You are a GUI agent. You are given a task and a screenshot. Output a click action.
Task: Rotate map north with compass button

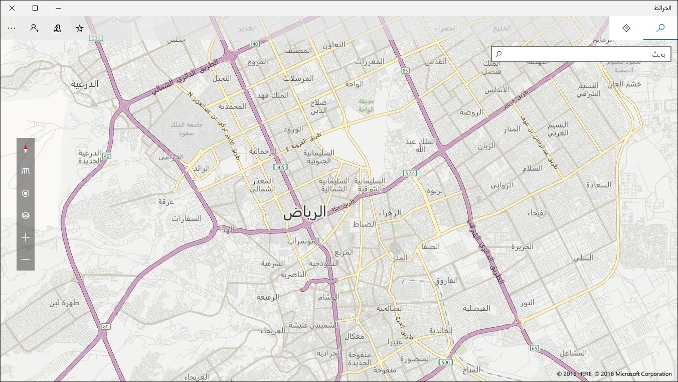point(26,149)
